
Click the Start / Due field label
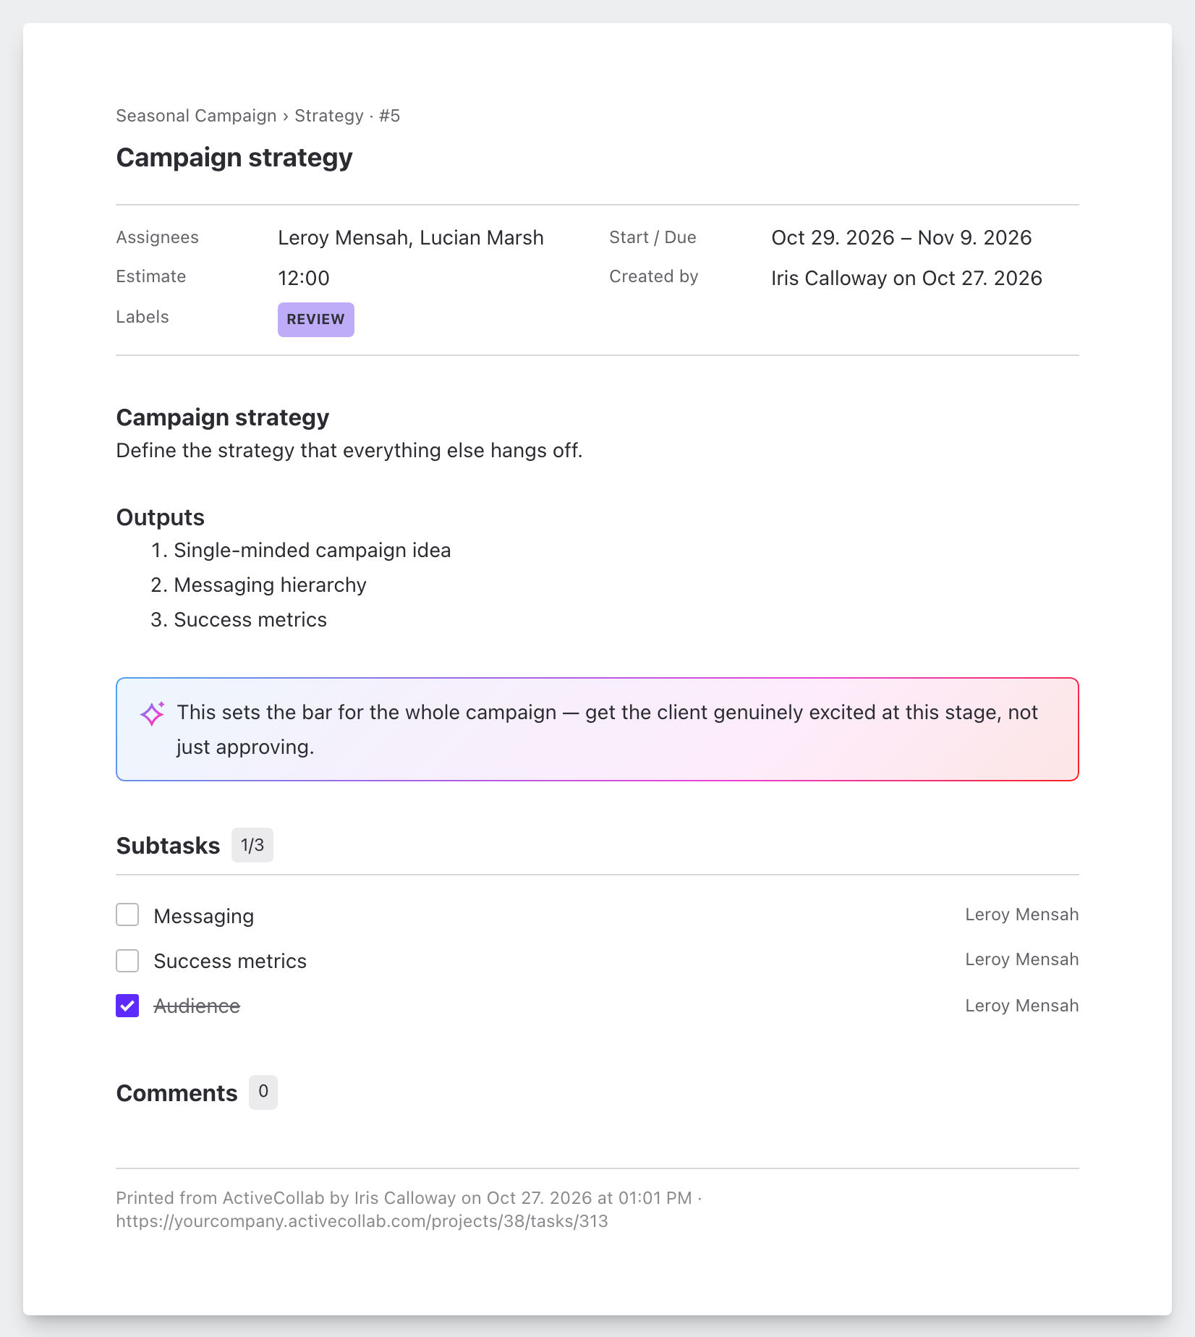point(652,237)
